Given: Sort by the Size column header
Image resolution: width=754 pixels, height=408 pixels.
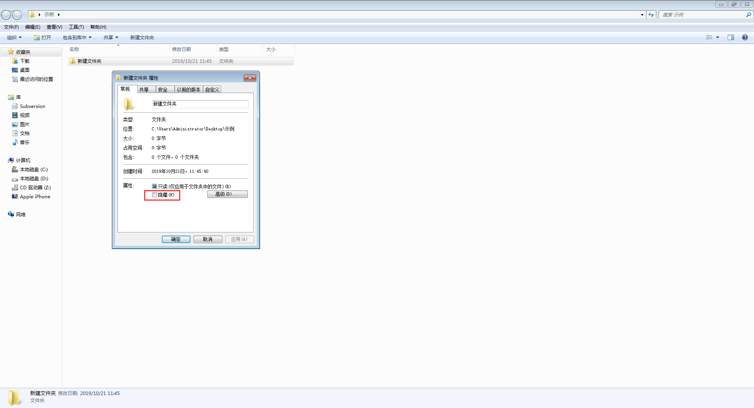Looking at the screenshot, I should pos(279,49).
